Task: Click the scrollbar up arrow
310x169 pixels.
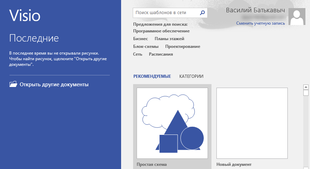Action: pyautogui.click(x=306, y=87)
